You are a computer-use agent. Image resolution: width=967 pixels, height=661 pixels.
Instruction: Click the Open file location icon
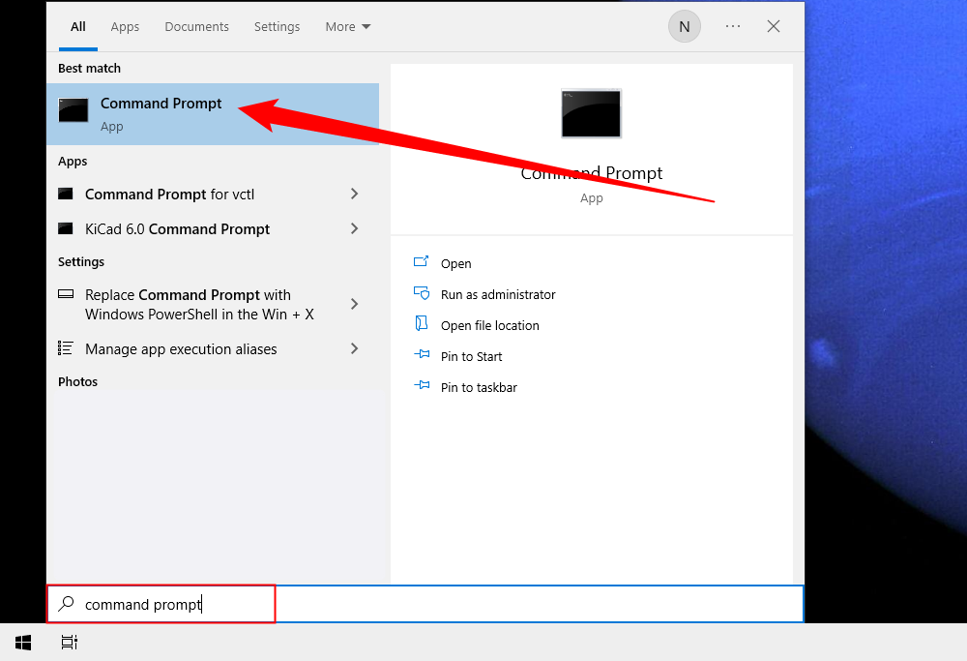(422, 325)
